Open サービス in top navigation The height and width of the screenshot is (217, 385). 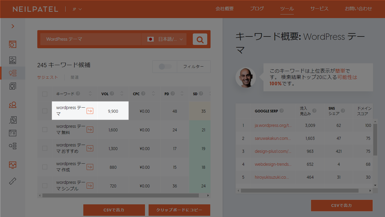point(319,9)
